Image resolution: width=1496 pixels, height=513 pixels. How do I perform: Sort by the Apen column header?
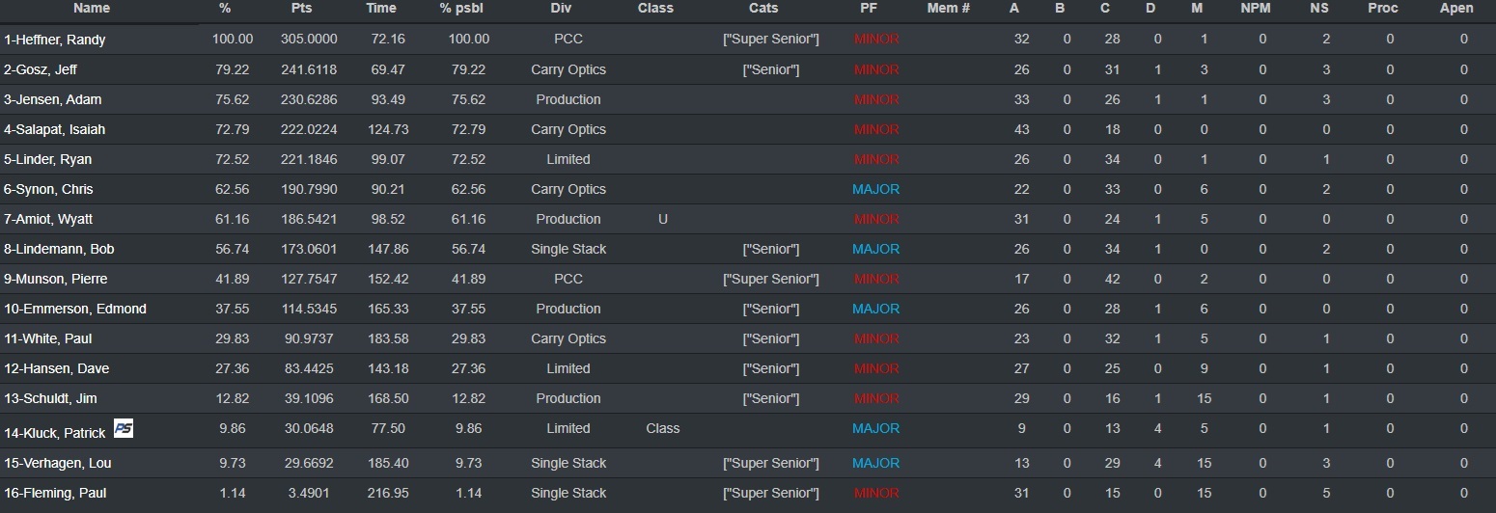click(1456, 8)
